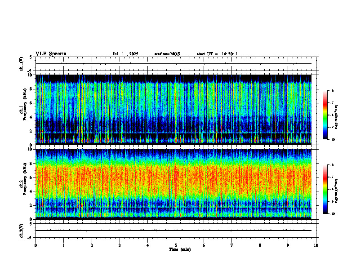Click the ch.1 spectrogram plot area
Image resolution: width=356 pixels, height=275 pixels.
click(173, 110)
